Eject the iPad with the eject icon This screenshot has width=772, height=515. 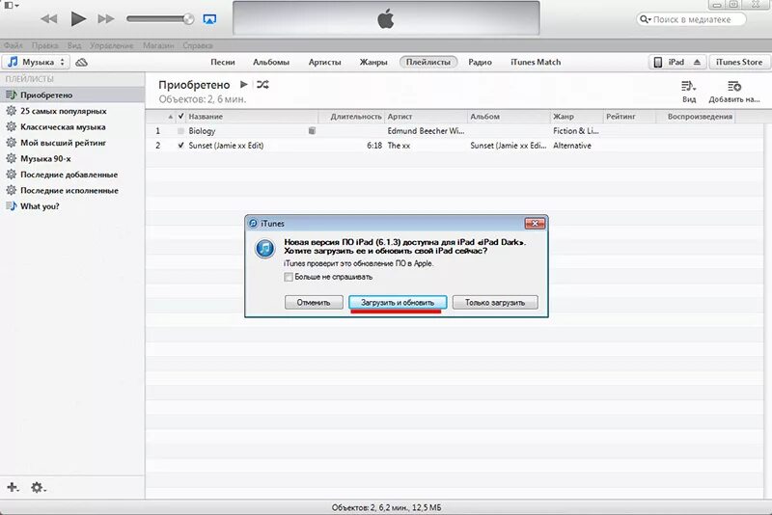(x=697, y=62)
